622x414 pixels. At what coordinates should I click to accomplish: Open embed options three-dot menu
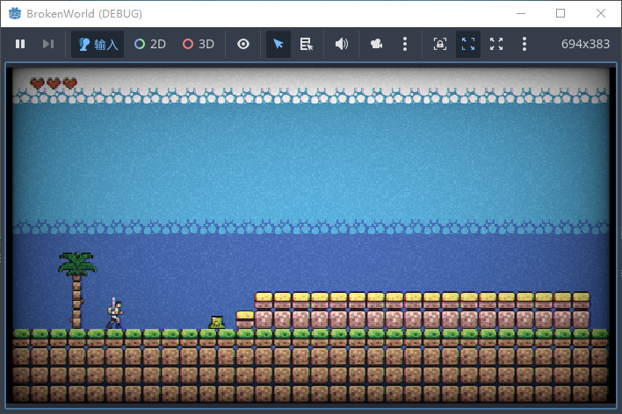[524, 44]
